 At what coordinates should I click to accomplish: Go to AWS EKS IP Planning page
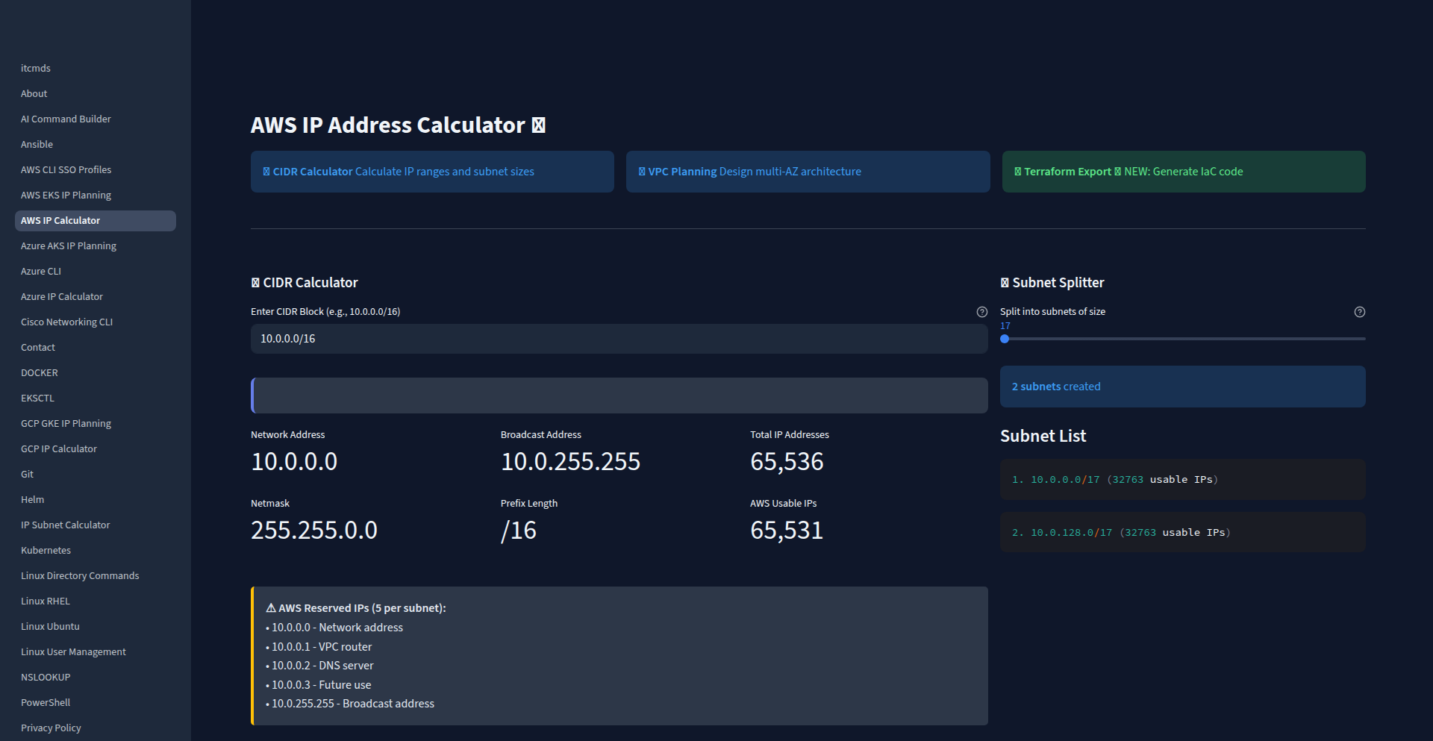[66, 196]
